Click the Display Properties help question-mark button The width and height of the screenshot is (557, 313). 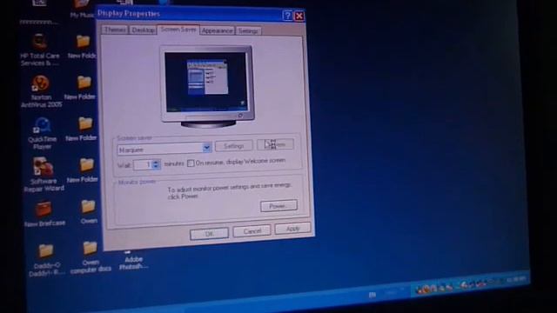pyautogui.click(x=287, y=16)
